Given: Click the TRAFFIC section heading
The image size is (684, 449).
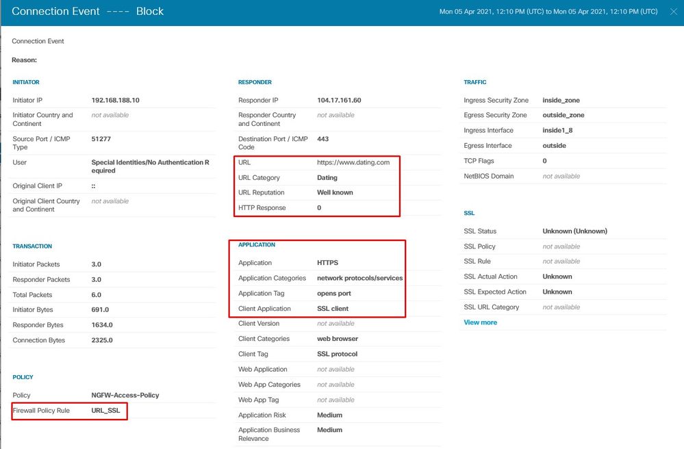Looking at the screenshot, I should (x=475, y=82).
